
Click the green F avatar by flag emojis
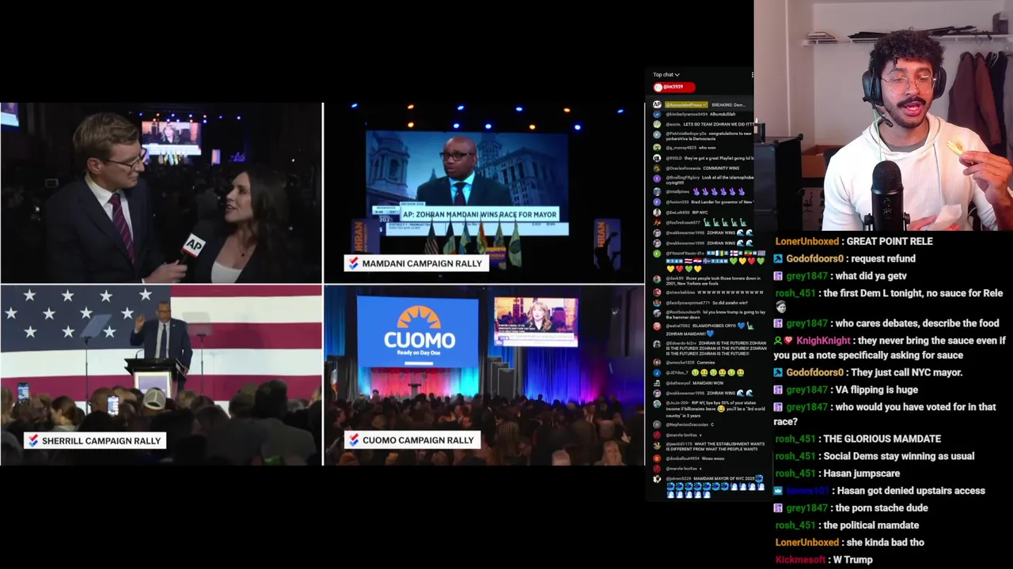[657, 253]
